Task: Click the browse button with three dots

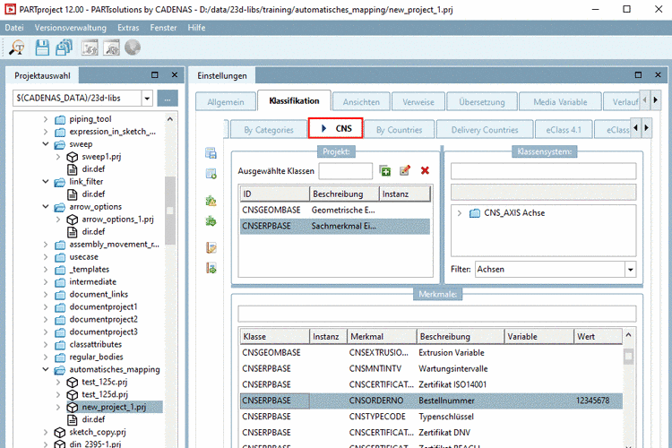Action: coord(168,99)
